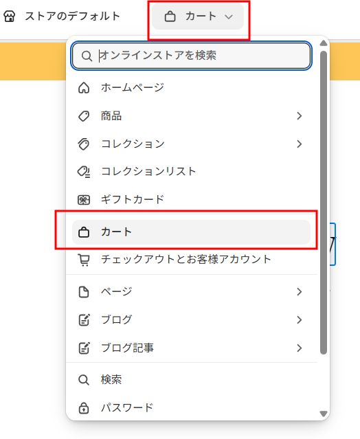Viewport: 360px width, 439px height.
Task: Expand the ページ submenu chevron
Action: 300,292
